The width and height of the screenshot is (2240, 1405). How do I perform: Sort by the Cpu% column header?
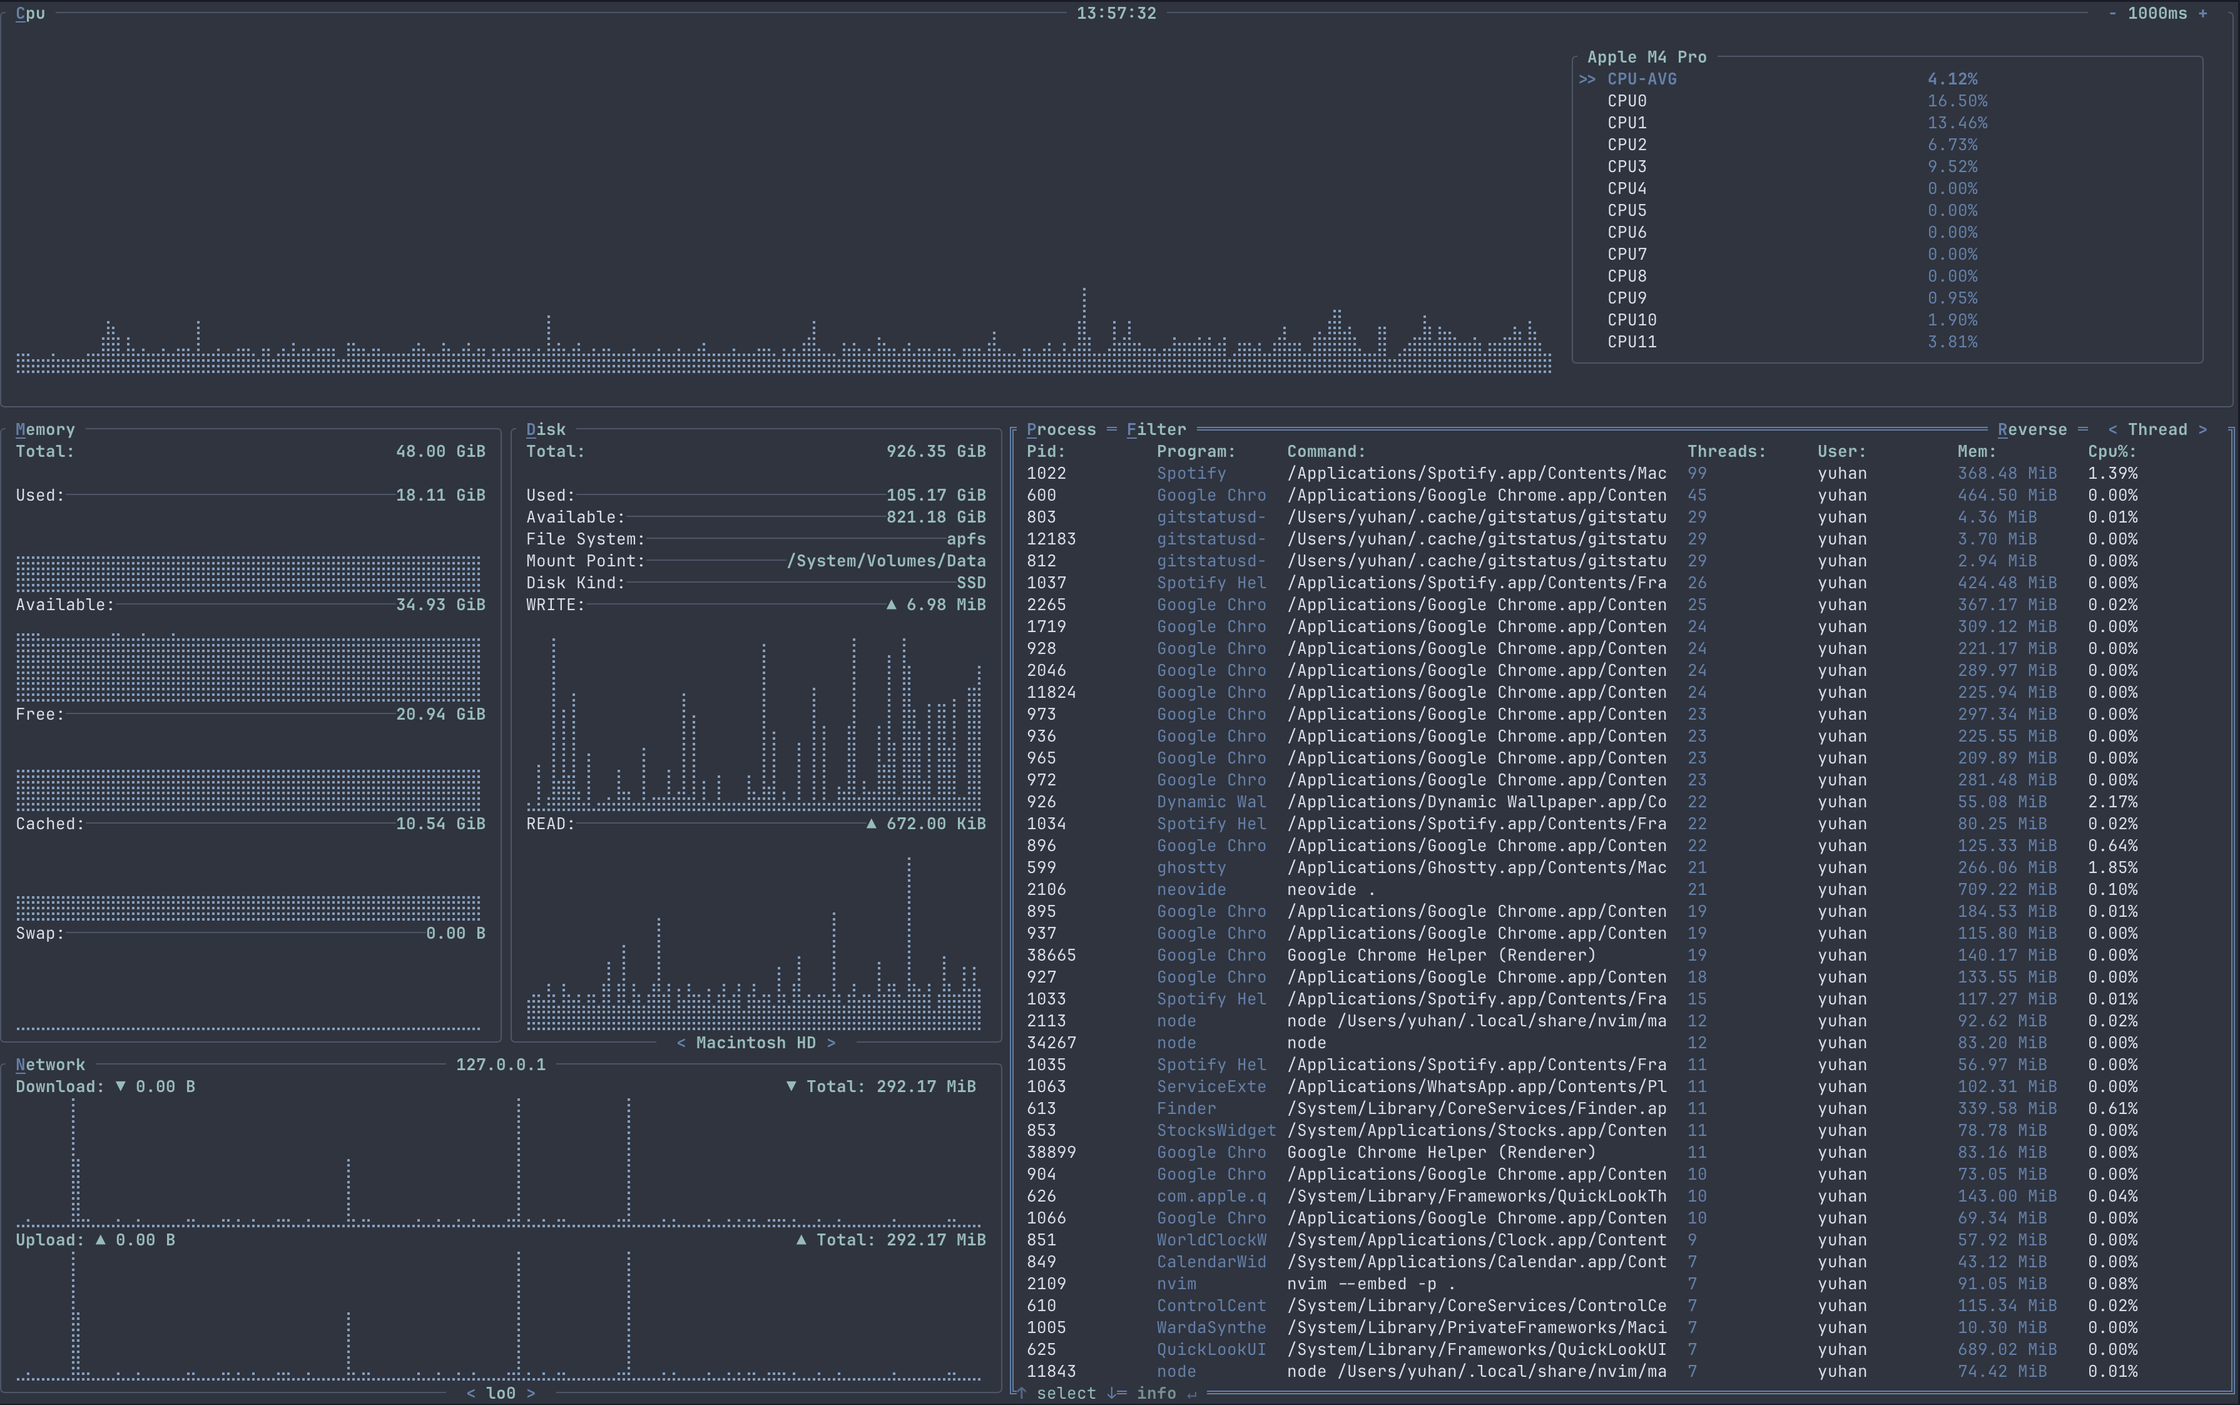(2112, 452)
